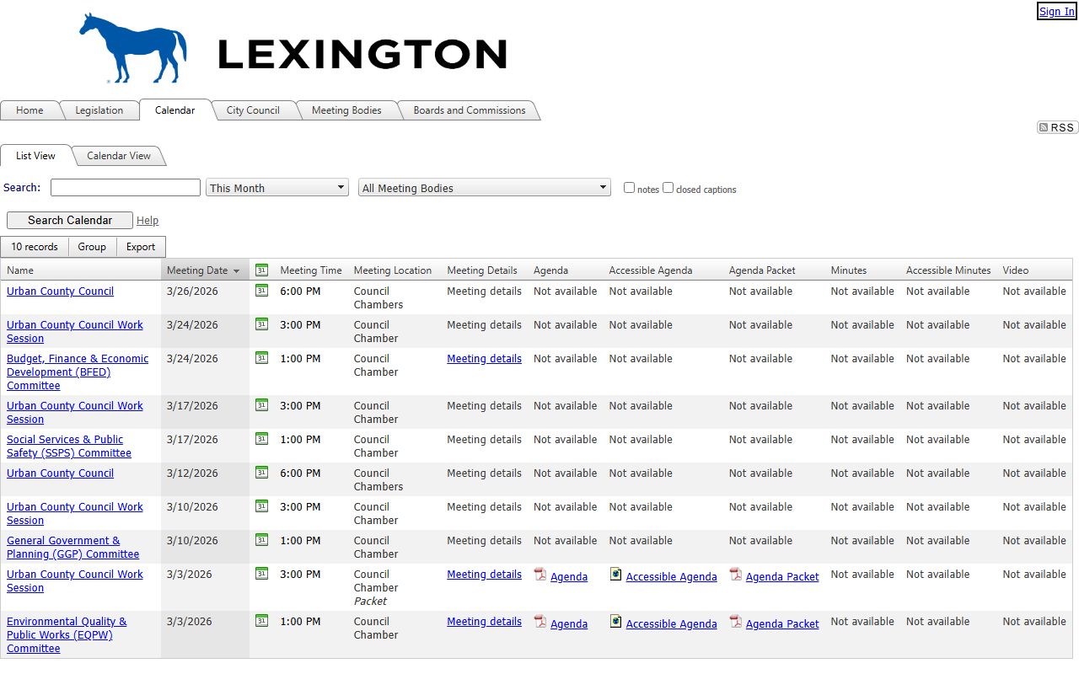Click calendar icon for BFED Committee meeting
Image resolution: width=1079 pixels, height=674 pixels.
coord(261,358)
